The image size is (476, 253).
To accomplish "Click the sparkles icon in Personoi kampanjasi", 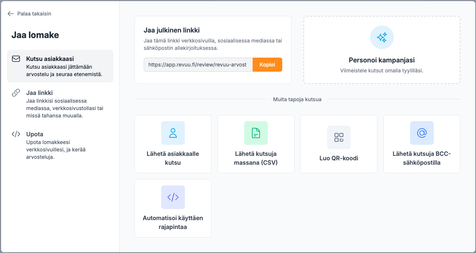I will 382,37.
